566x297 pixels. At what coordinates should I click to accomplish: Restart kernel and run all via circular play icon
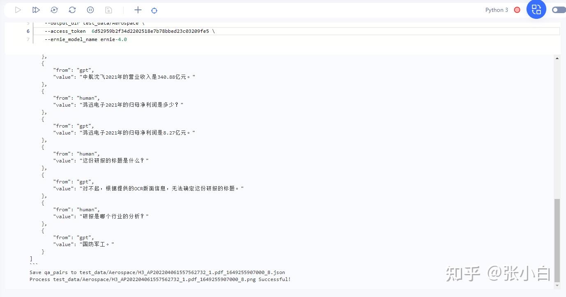pyautogui.click(x=54, y=9)
